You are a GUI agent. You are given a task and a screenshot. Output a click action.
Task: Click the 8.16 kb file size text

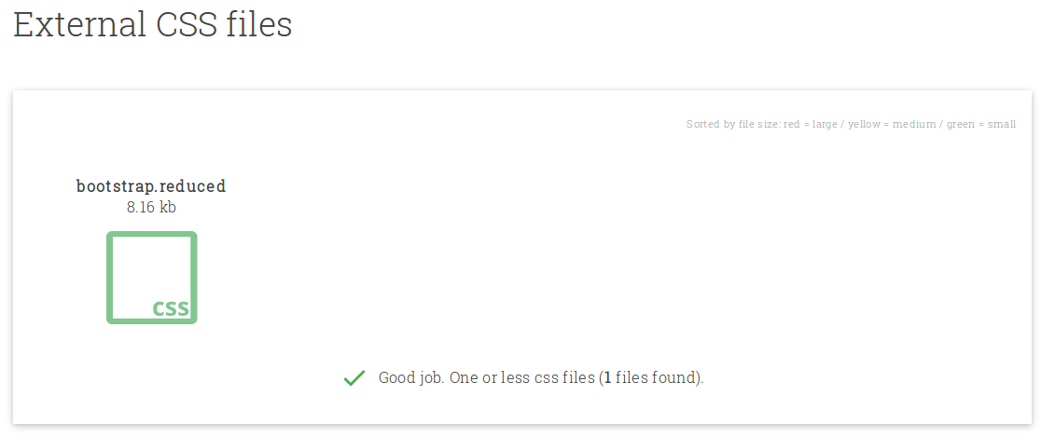151,208
